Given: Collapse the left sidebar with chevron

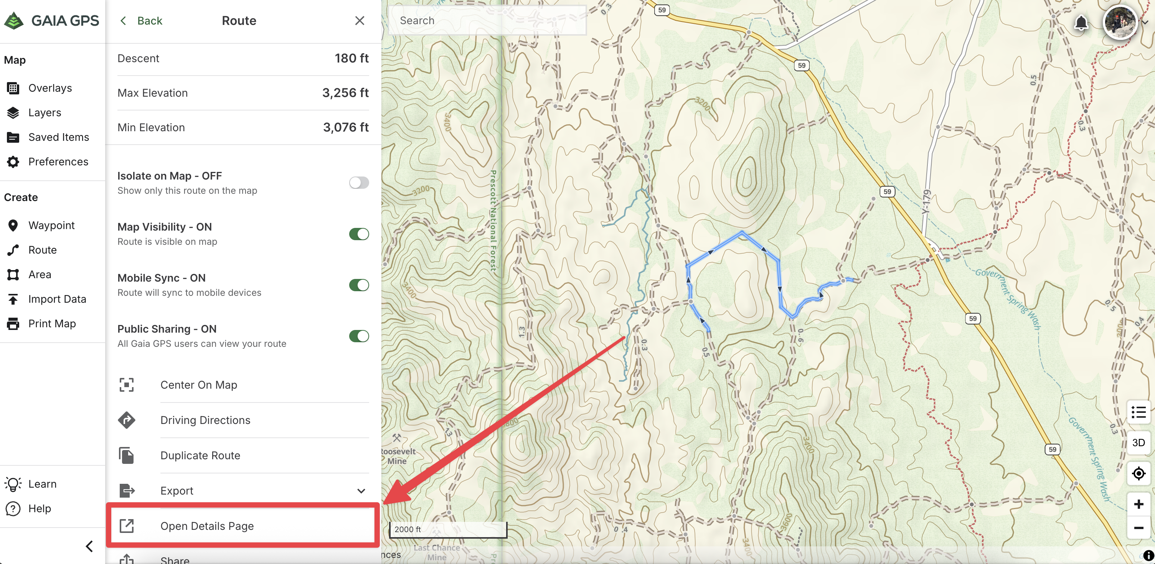Looking at the screenshot, I should pos(89,546).
